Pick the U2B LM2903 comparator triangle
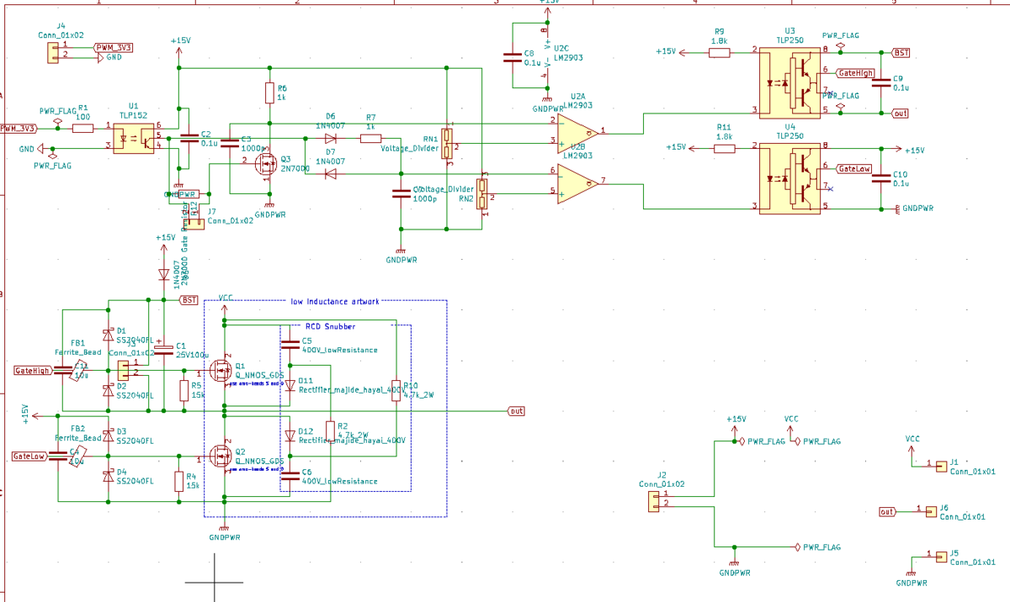 [x=577, y=182]
